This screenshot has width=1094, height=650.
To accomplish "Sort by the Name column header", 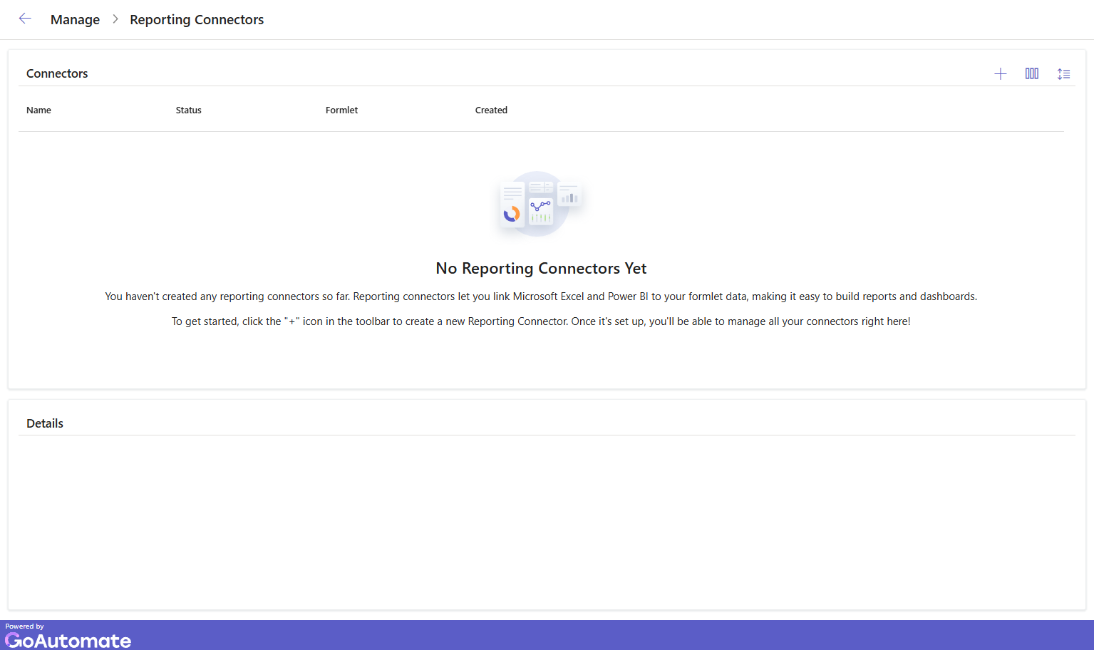I will pyautogui.click(x=38, y=110).
